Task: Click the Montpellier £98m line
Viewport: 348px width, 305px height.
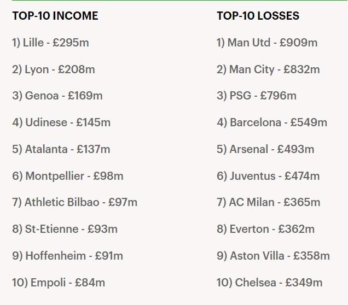Action: tap(67, 176)
